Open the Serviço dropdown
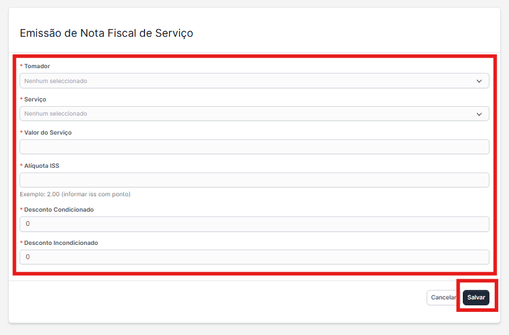Viewport: 509px width, 335px height. coord(254,114)
